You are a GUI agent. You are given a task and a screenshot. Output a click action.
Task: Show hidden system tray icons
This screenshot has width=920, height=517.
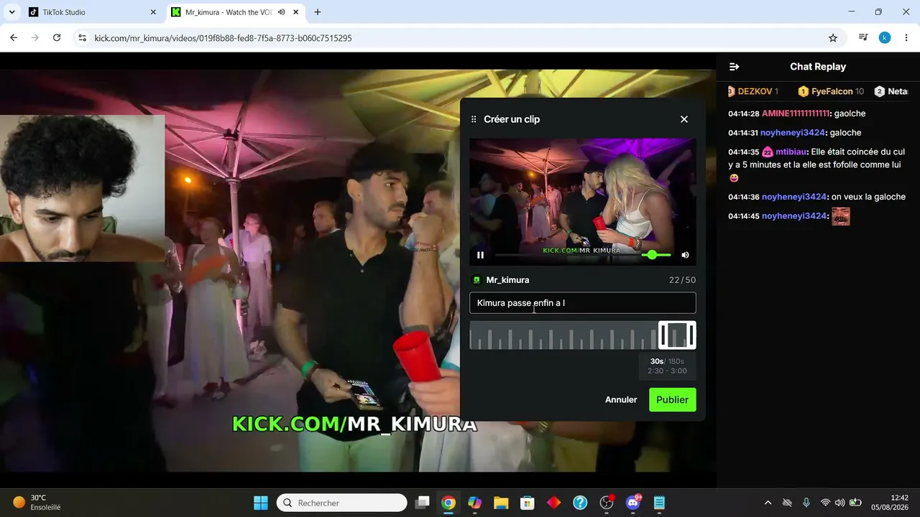coord(768,503)
